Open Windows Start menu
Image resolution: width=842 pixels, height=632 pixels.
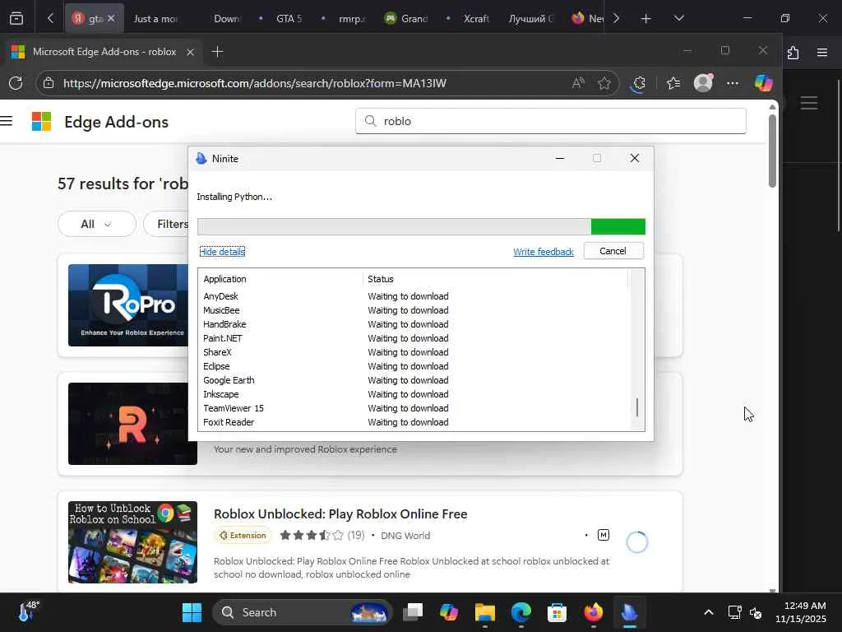[x=192, y=612]
